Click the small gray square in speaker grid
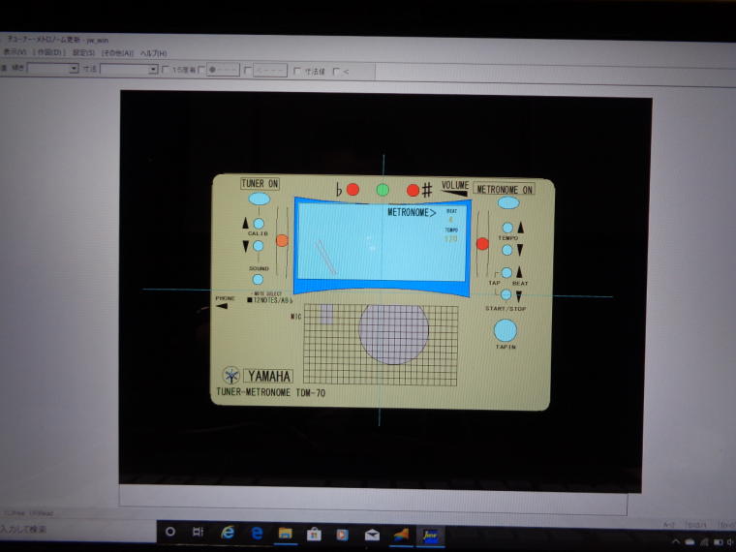 [326, 314]
